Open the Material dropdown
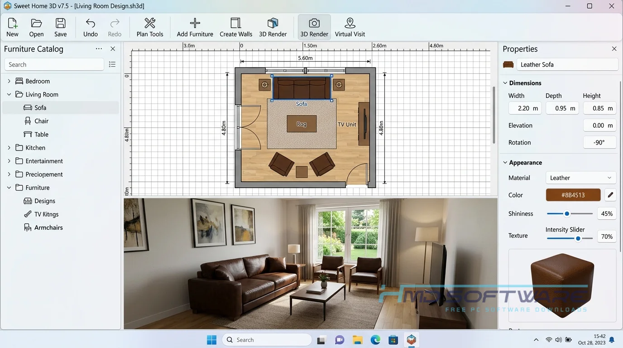The image size is (623, 348). coord(581,178)
